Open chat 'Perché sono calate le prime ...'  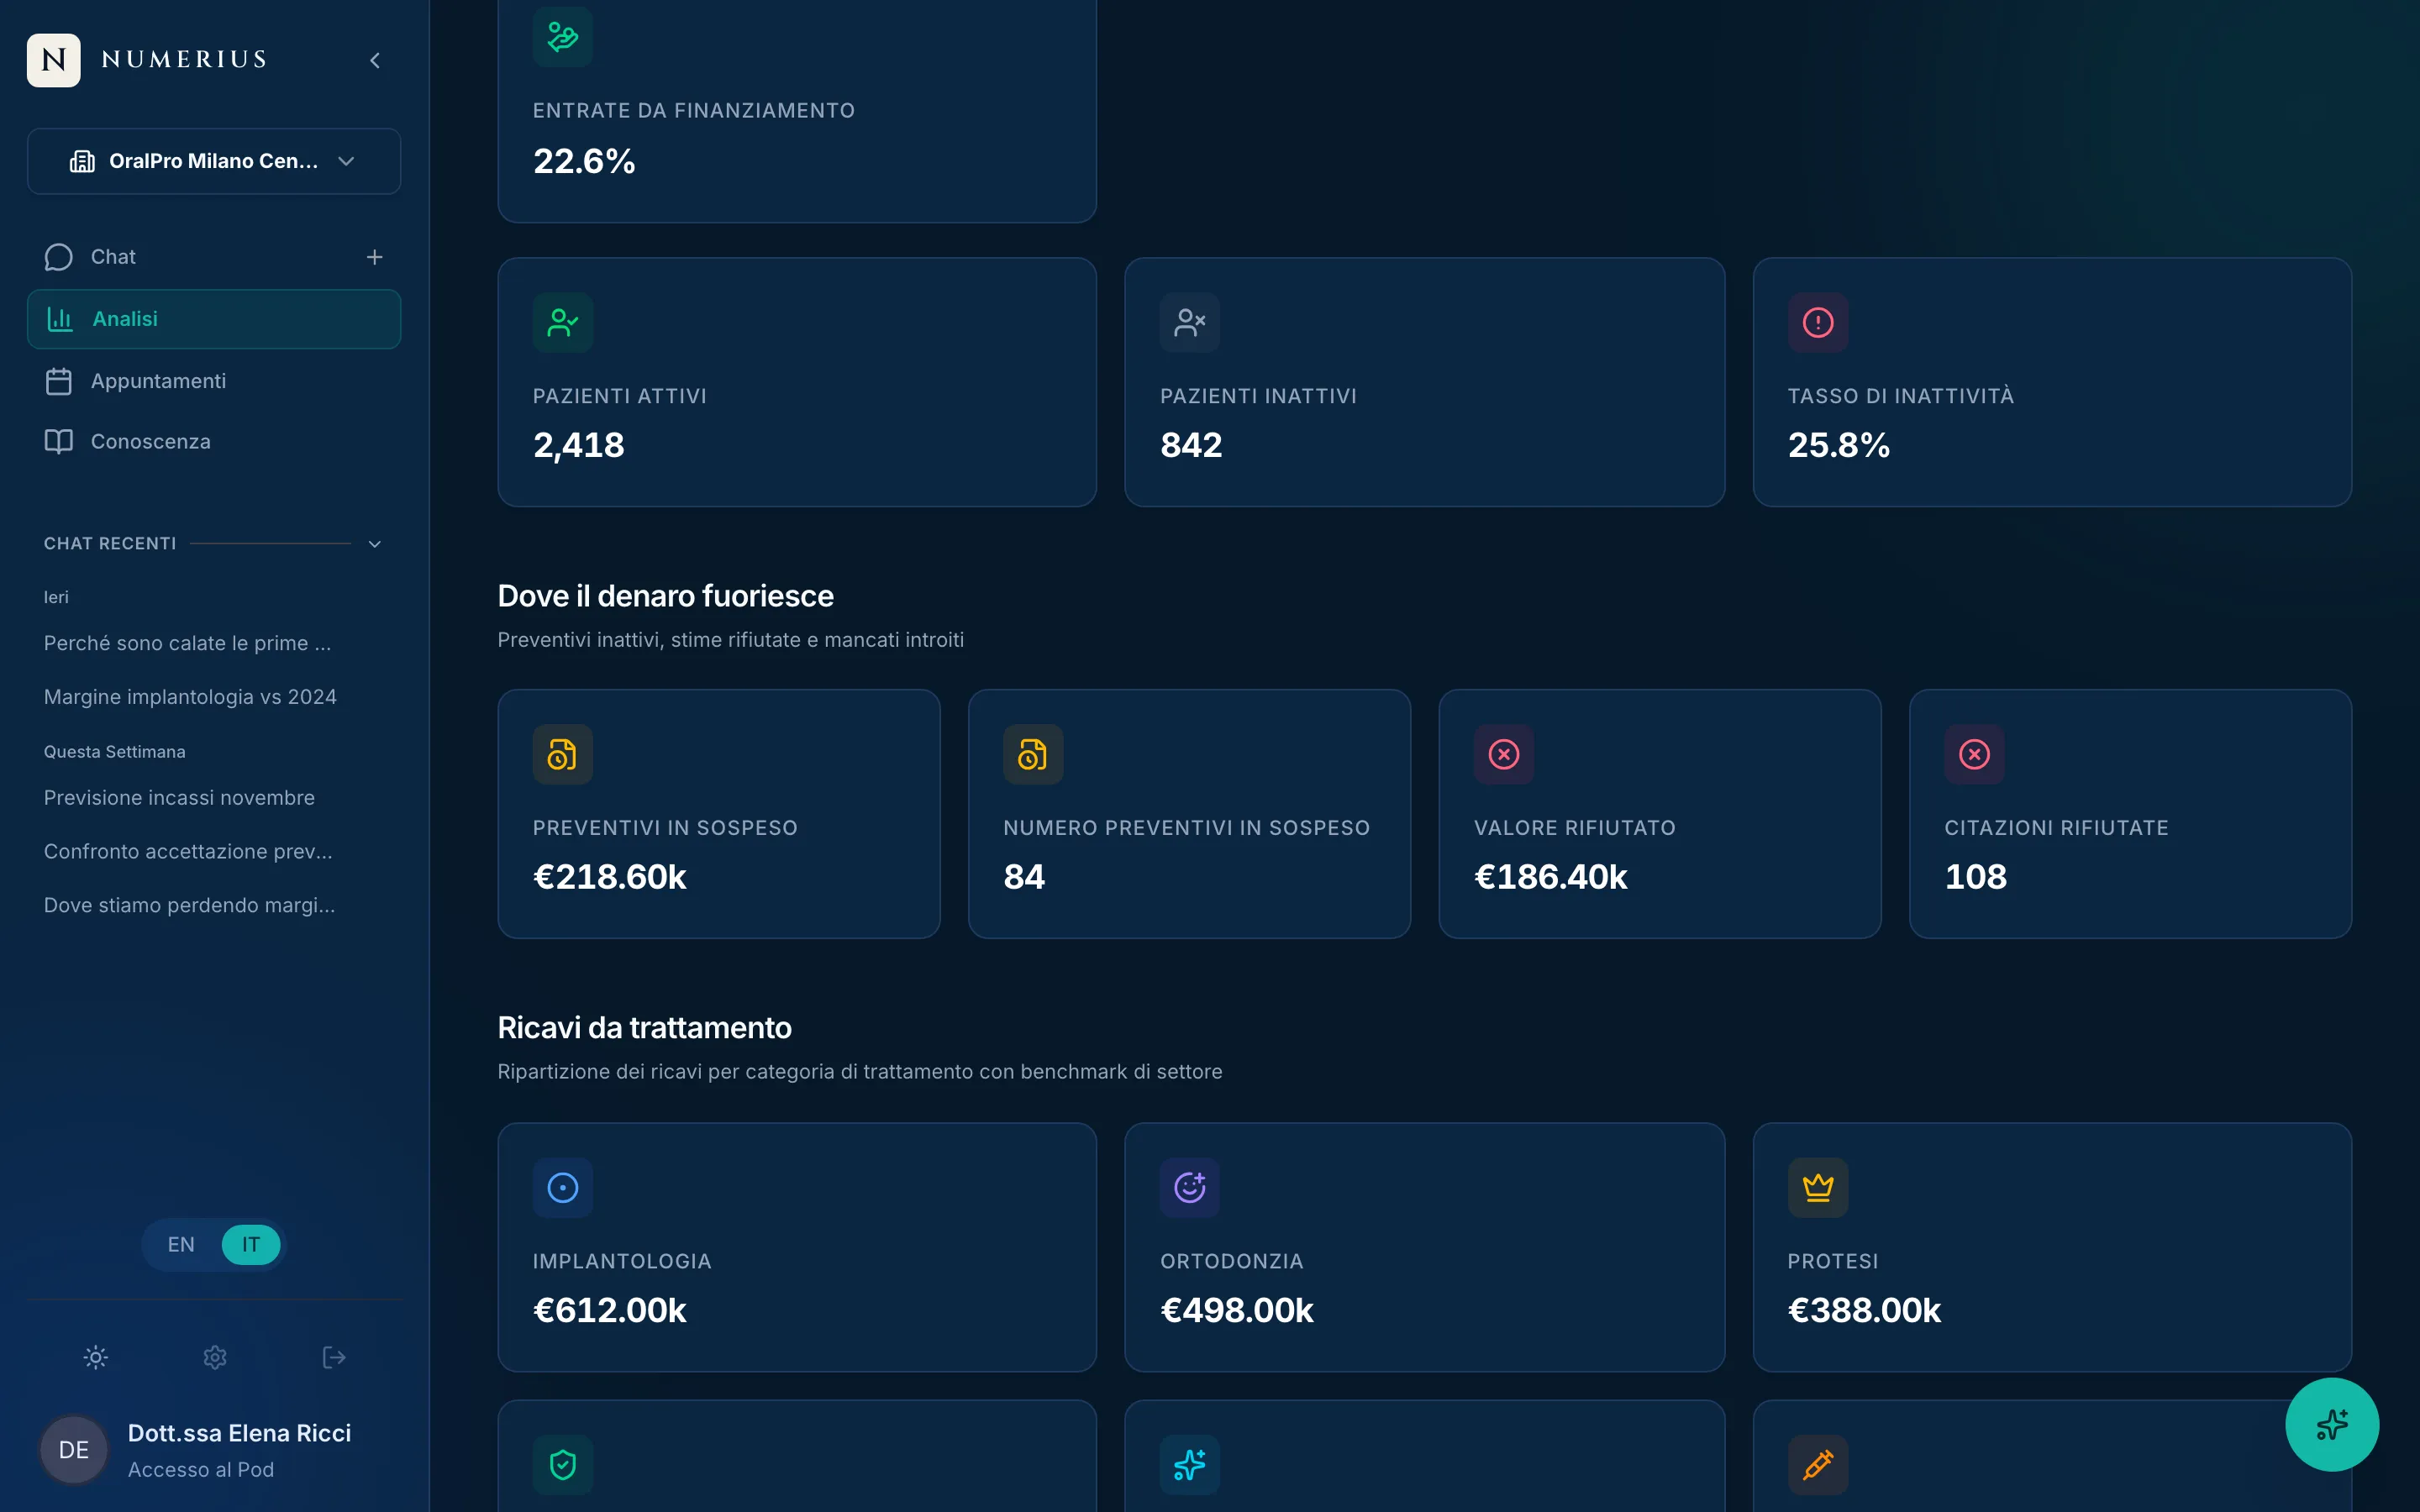tap(187, 643)
